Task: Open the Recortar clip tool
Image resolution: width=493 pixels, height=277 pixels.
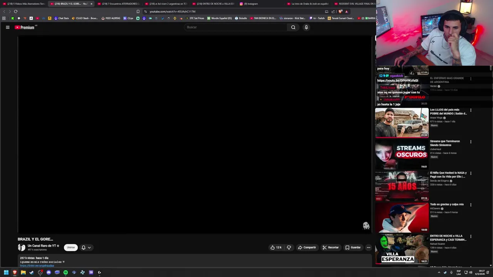Action: (330, 247)
